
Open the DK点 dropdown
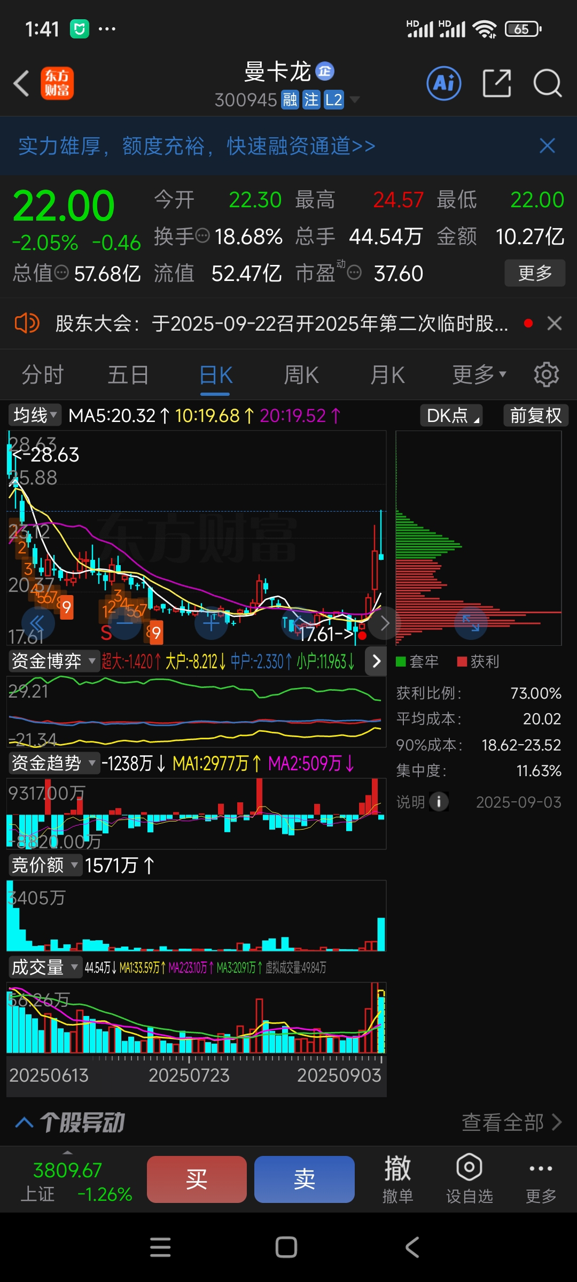click(x=452, y=415)
